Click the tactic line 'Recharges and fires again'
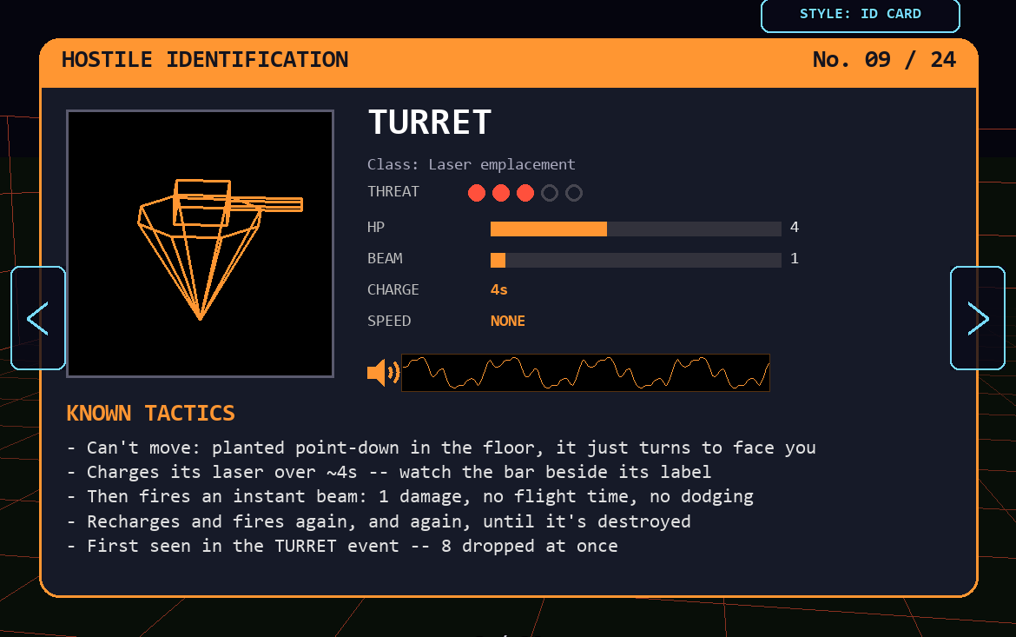The width and height of the screenshot is (1016, 637). pos(379,521)
